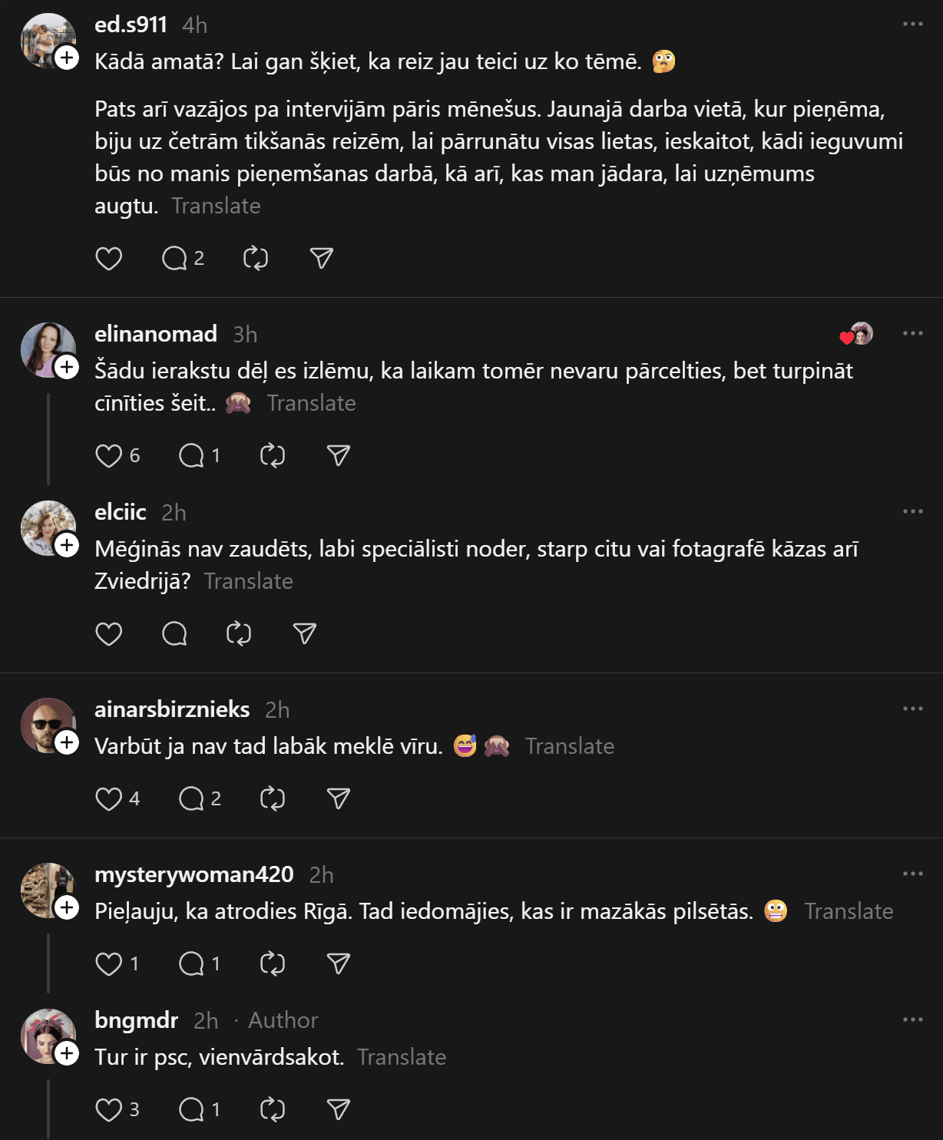
Task: Follow elinanomad using the plus badge
Action: 67,367
